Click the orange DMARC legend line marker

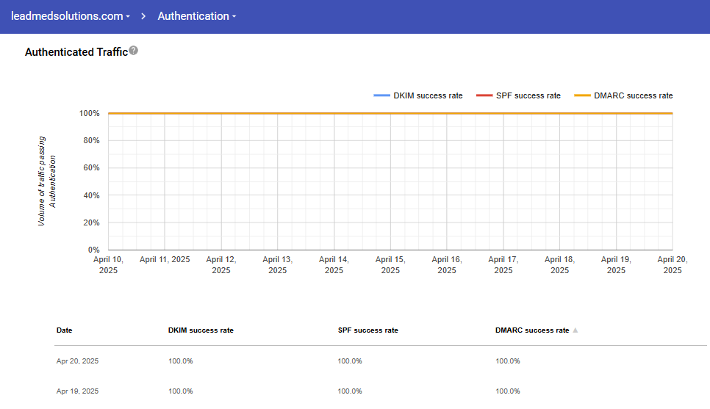(582, 95)
